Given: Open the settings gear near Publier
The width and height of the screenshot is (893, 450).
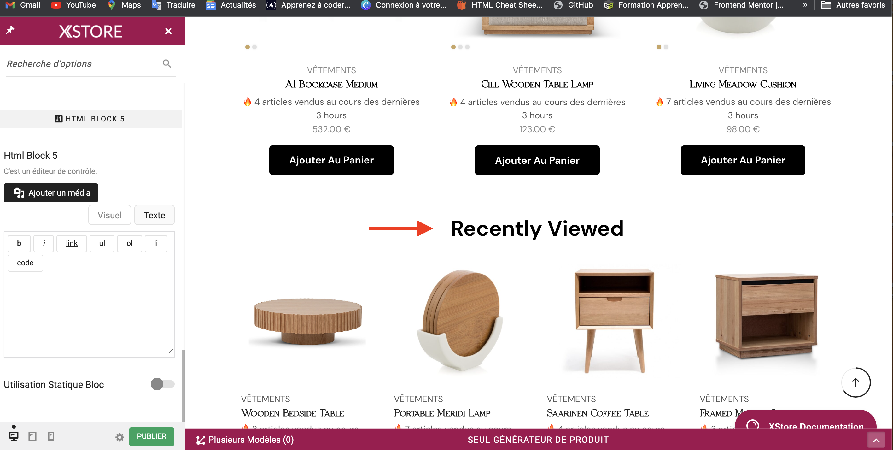Looking at the screenshot, I should (120, 437).
